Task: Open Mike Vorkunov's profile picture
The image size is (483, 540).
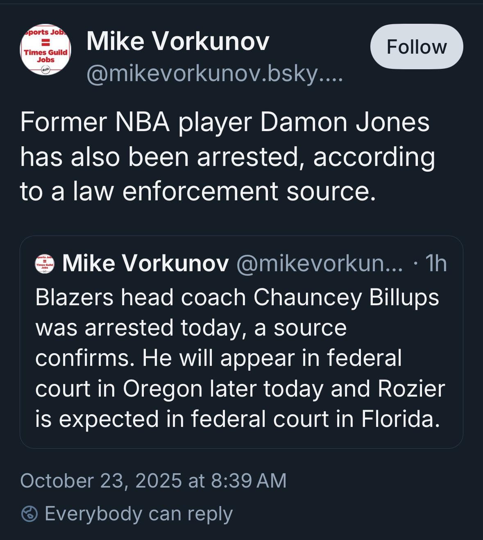Action: pyautogui.click(x=45, y=50)
